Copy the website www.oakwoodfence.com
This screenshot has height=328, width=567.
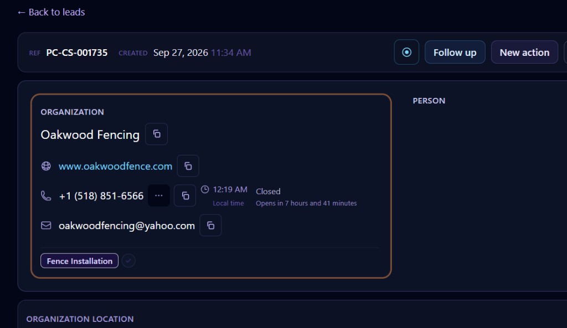tap(188, 166)
